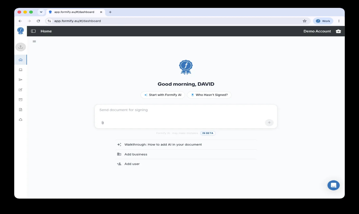The image size is (359, 214).
Task: Open the recycle icon in sidebar
Action: coord(20,120)
